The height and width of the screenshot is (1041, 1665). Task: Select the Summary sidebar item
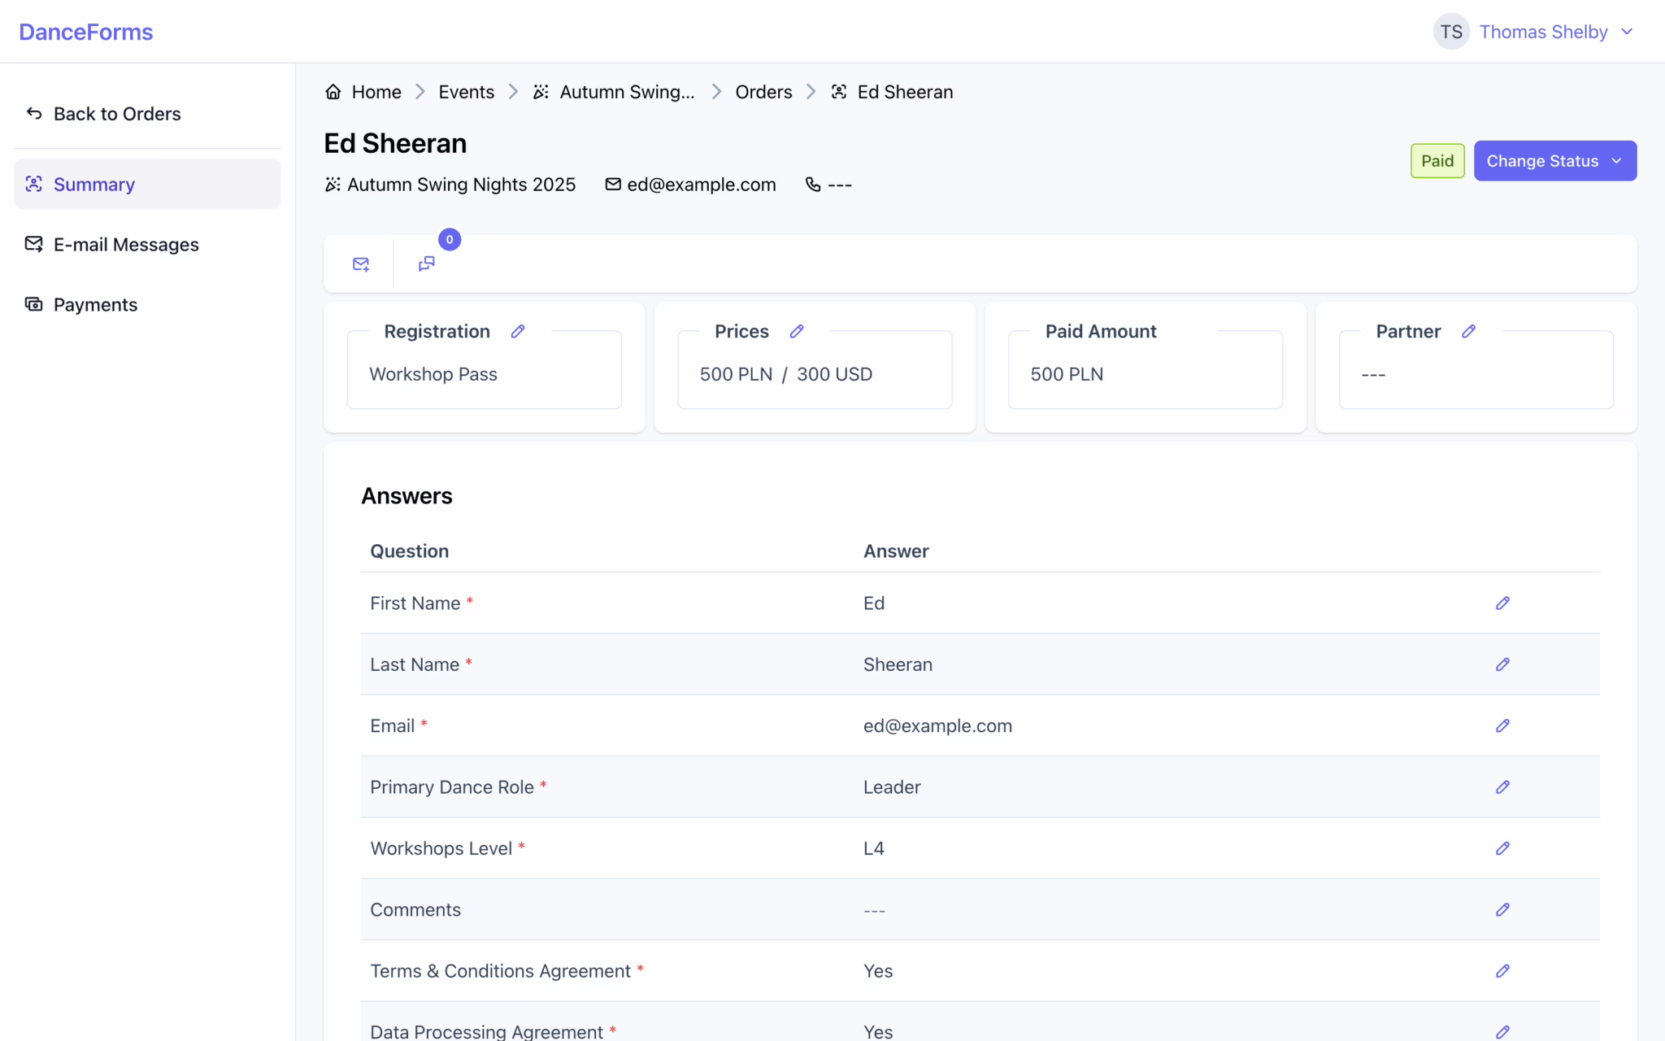point(94,185)
